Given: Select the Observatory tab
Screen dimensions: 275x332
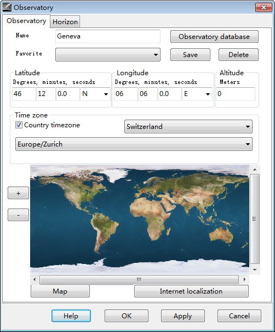Looking at the screenshot, I should (26, 21).
